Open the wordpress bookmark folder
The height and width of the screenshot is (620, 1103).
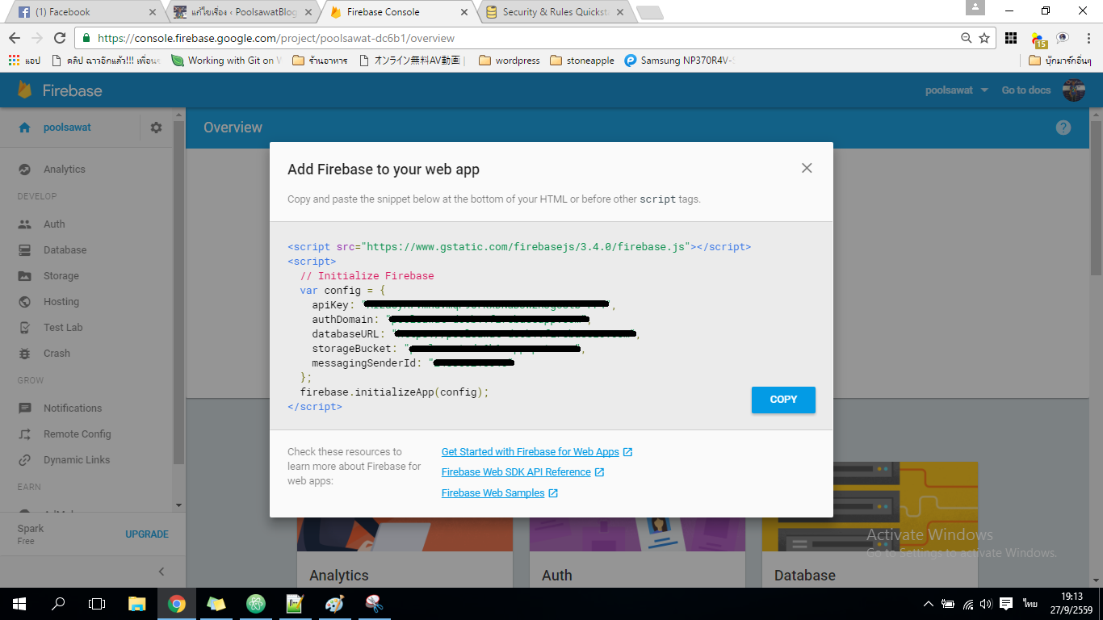pyautogui.click(x=509, y=61)
